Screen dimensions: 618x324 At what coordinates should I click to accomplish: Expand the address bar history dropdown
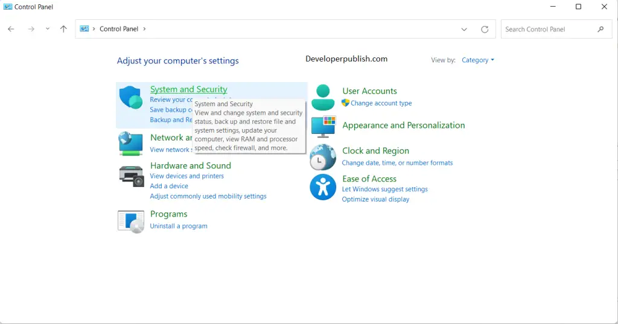coord(464,29)
